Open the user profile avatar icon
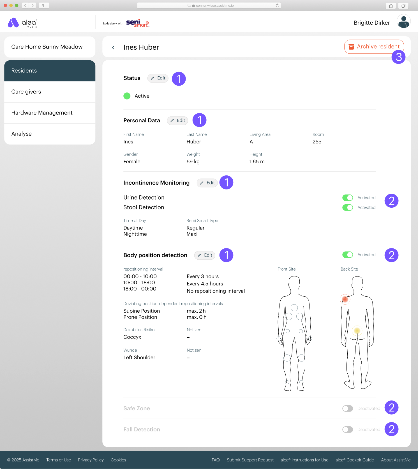This screenshot has width=418, height=469. (x=403, y=22)
